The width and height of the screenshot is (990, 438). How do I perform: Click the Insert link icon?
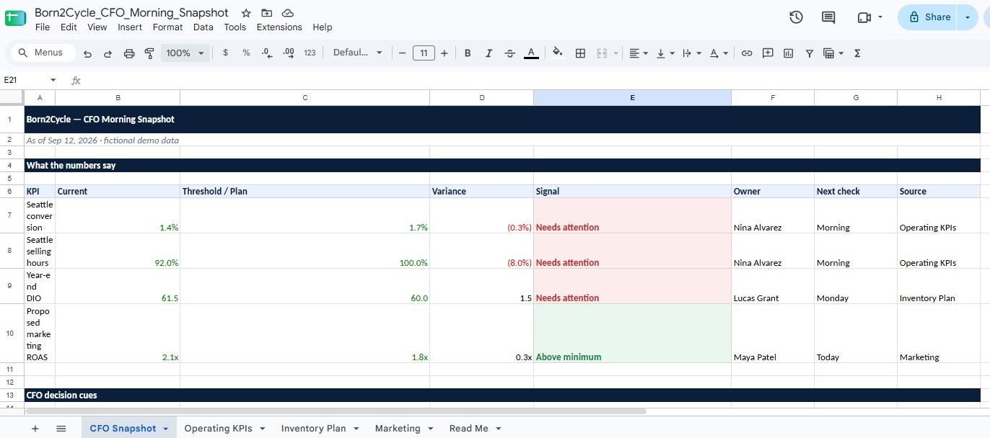(747, 53)
